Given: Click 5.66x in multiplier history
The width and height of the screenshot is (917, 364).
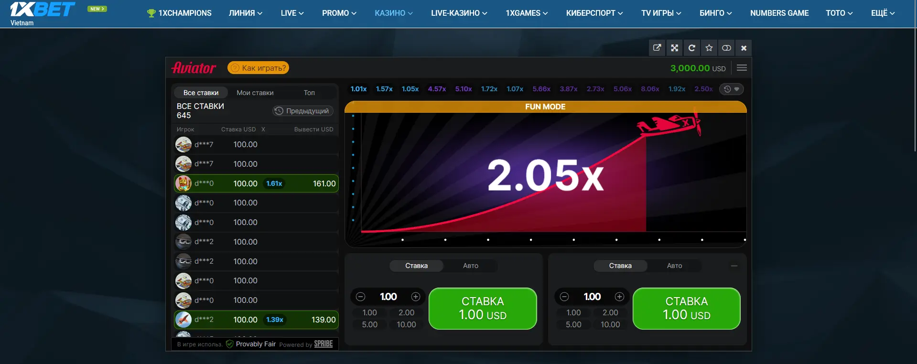Looking at the screenshot, I should (541, 89).
